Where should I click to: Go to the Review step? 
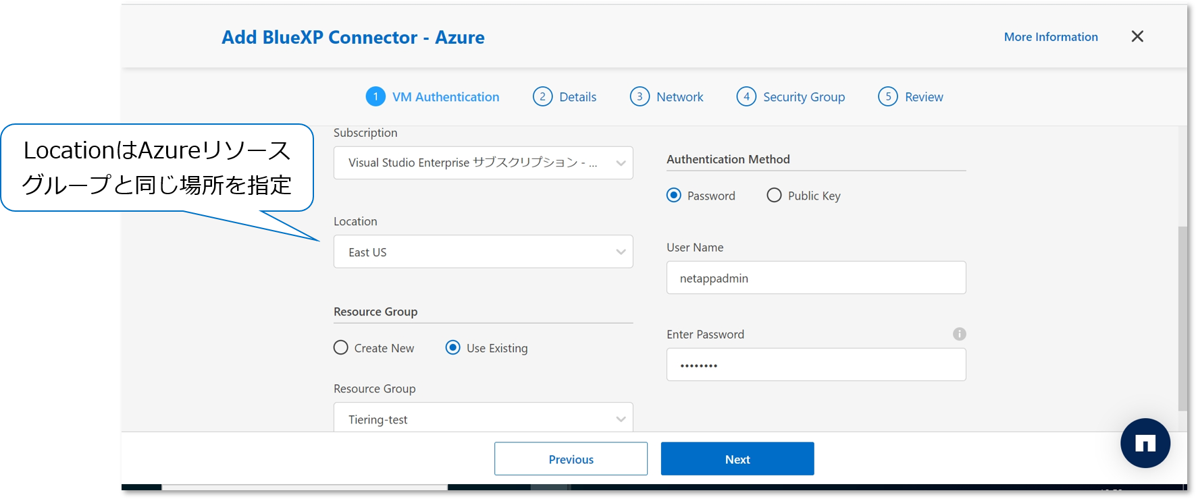pyautogui.click(x=924, y=97)
